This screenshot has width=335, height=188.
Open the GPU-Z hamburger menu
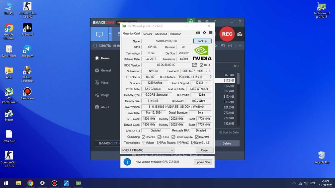tap(211, 33)
